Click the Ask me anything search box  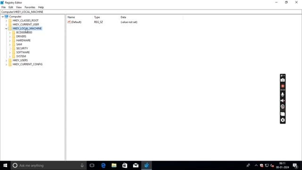point(48,165)
